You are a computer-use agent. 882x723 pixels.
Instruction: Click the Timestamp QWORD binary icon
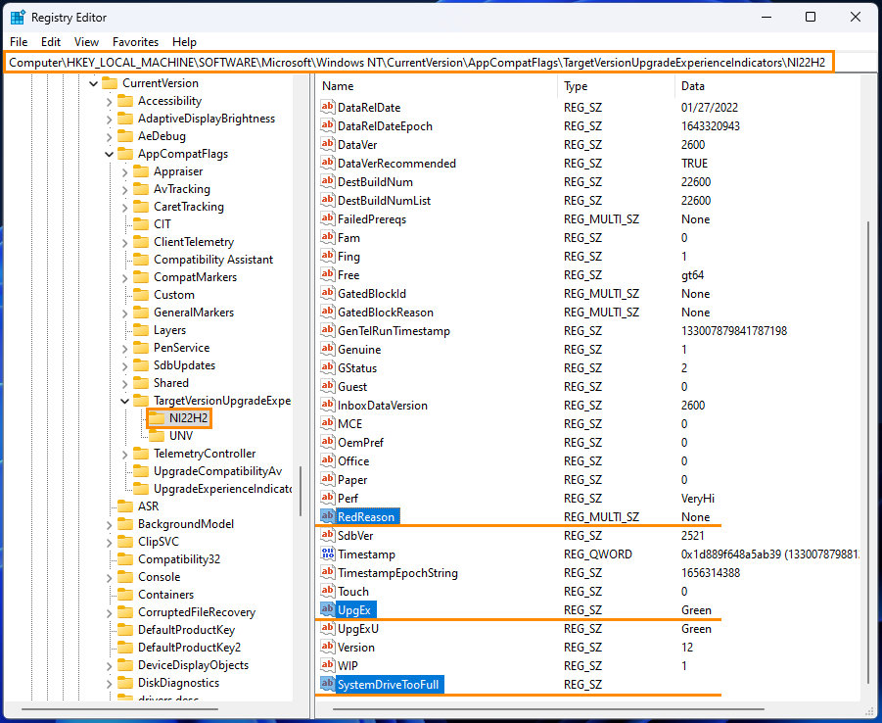click(327, 554)
